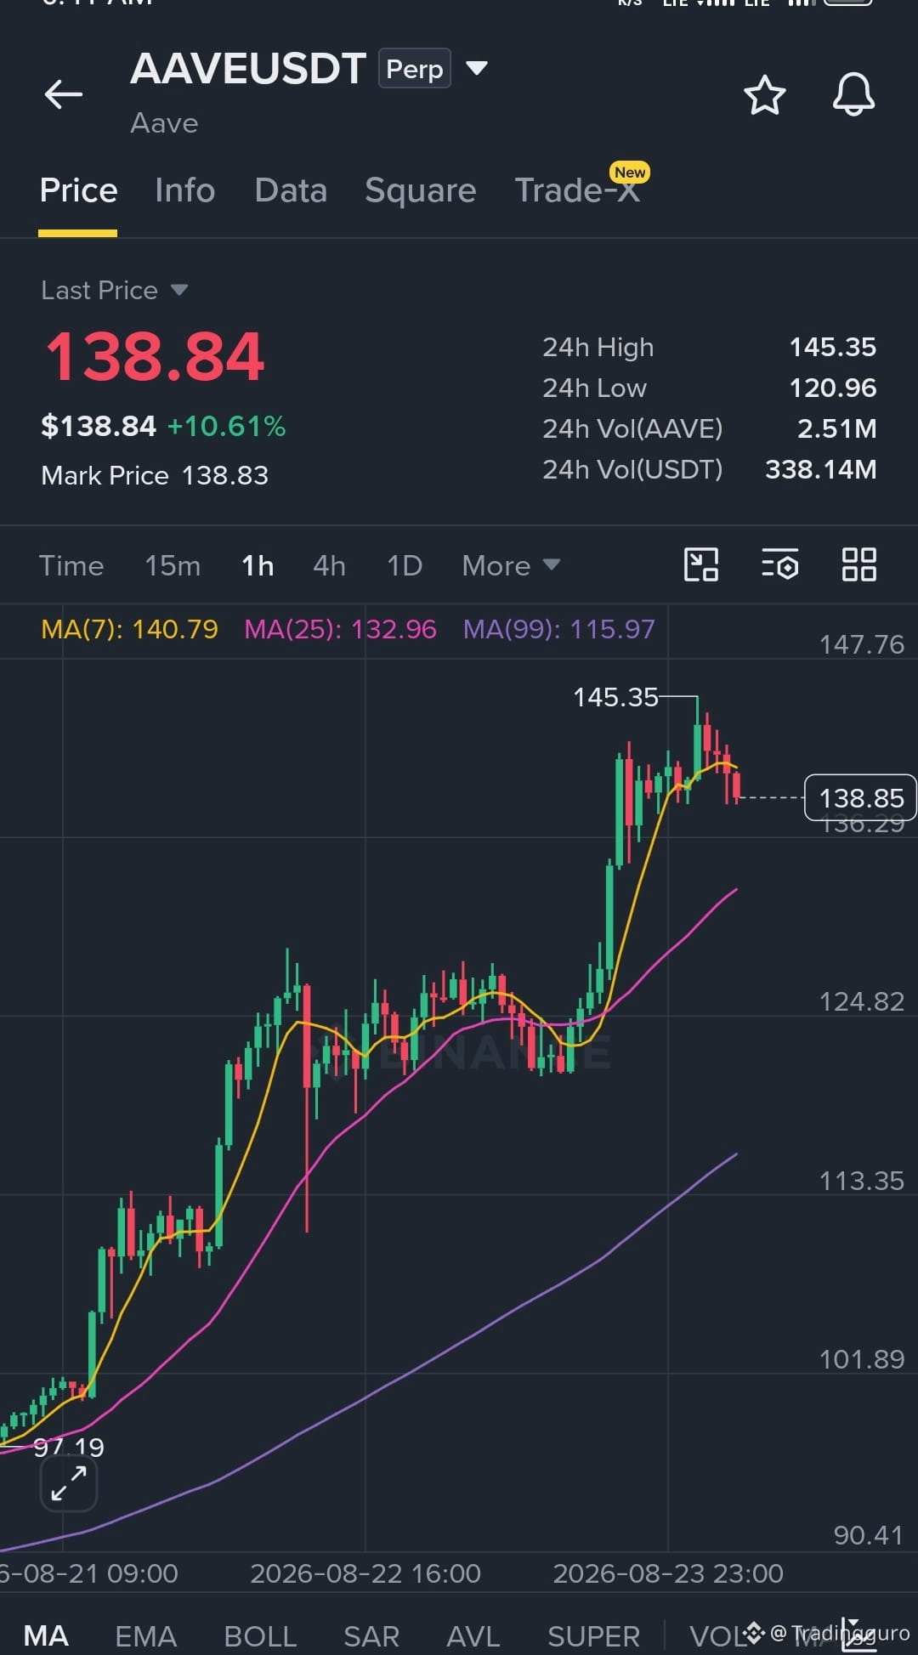Screen dimensions: 918x1655
Task: Switch to the Info tab
Action: [184, 190]
